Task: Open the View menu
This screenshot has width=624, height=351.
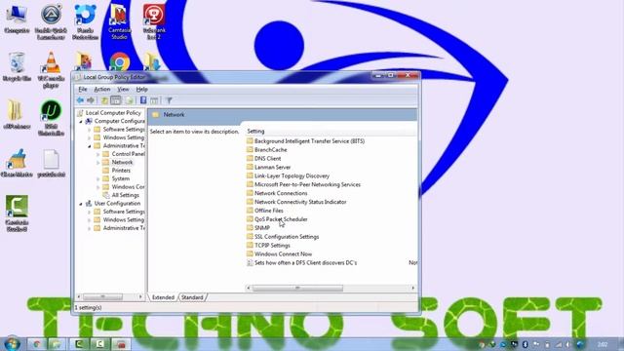Action: coord(123,89)
